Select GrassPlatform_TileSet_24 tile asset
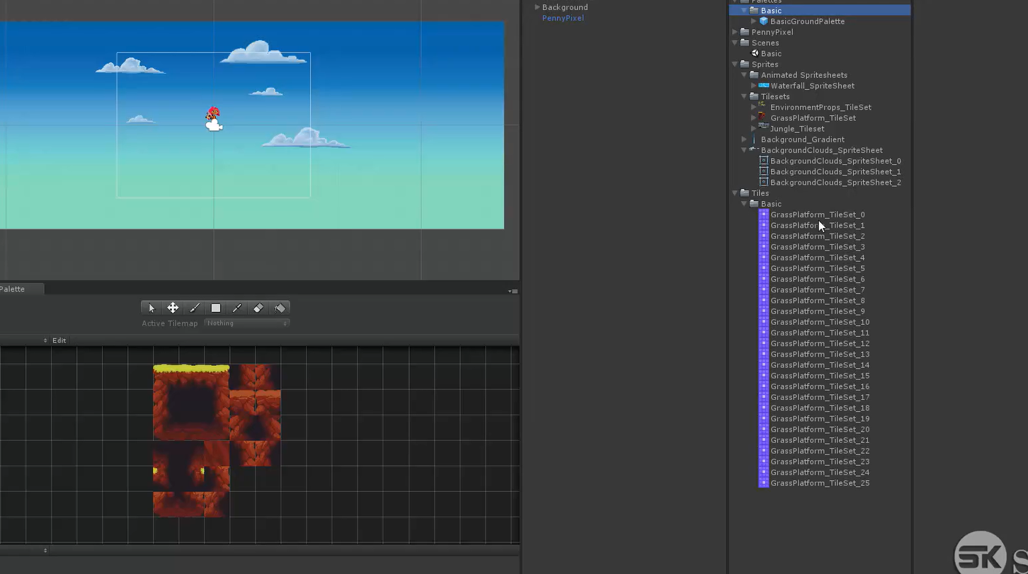The image size is (1028, 574). pyautogui.click(x=820, y=472)
